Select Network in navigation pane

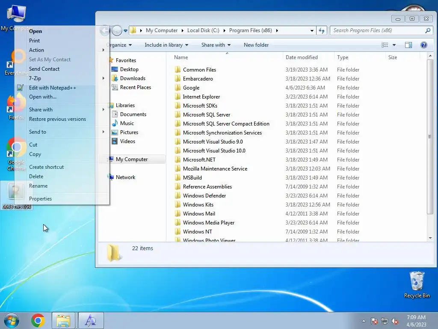125,177
